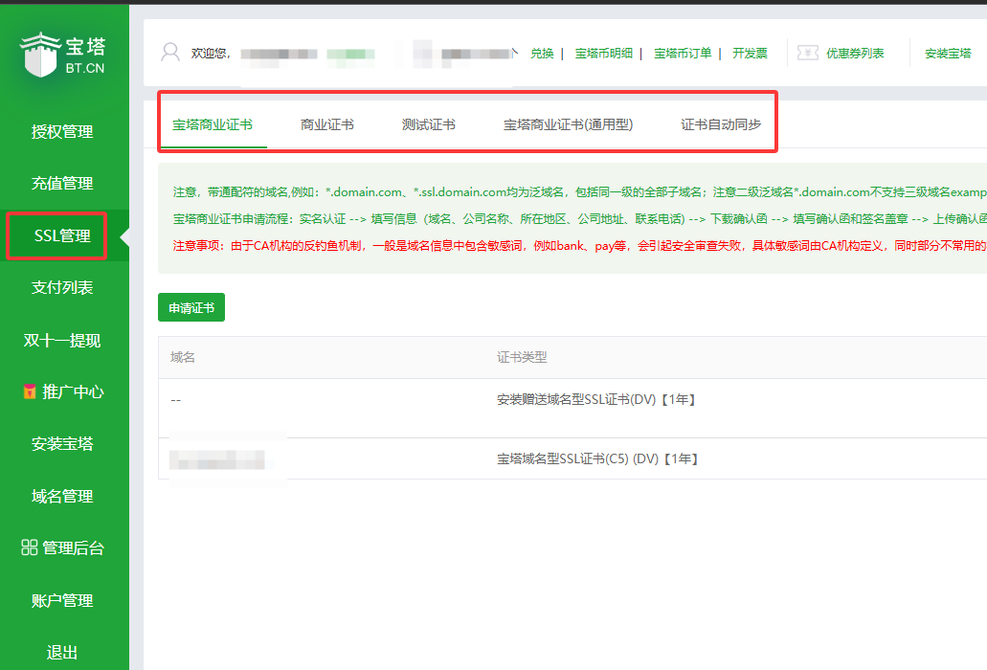The image size is (987, 670).
Task: Open 账户管理 in the sidebar
Action: [x=62, y=600]
